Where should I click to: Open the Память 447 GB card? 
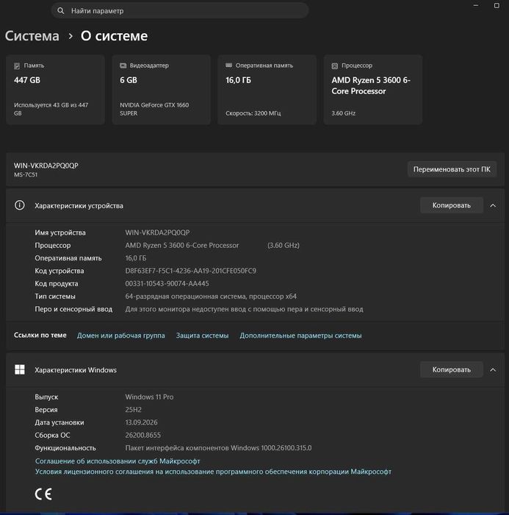pyautogui.click(x=55, y=90)
